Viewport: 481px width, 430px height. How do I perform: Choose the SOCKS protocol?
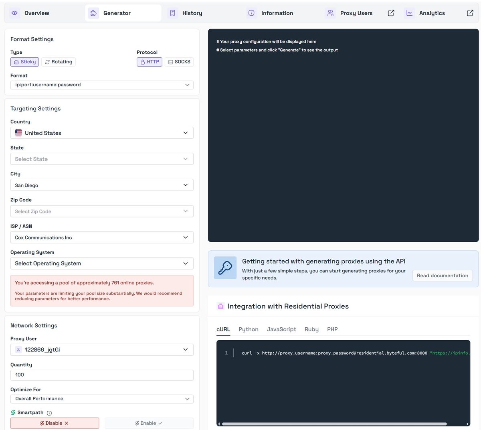coord(179,62)
